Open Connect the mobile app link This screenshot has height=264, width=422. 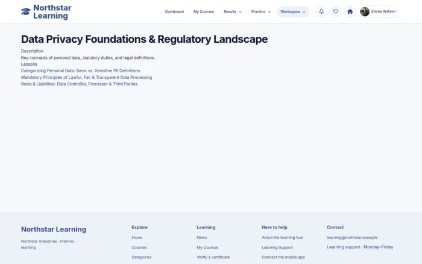(x=283, y=257)
